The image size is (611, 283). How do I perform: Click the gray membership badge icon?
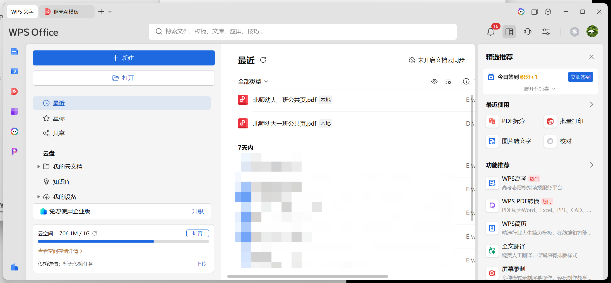coord(574,32)
